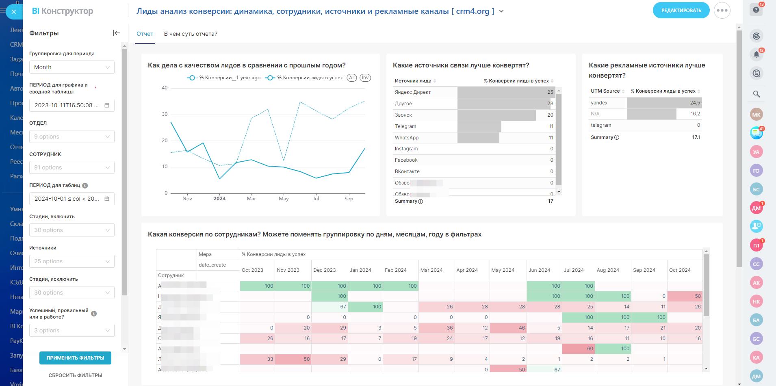The width and height of the screenshot is (776, 386).
Task: Expand the Группировка для периода Month dropdown
Action: point(72,67)
